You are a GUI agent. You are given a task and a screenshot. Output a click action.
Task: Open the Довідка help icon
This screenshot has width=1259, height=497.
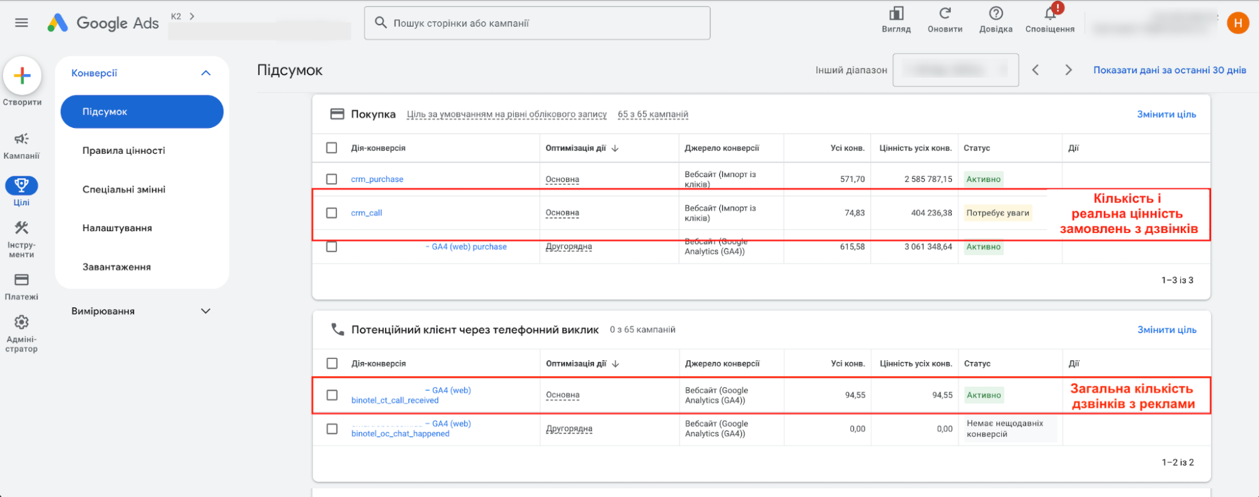coord(996,13)
